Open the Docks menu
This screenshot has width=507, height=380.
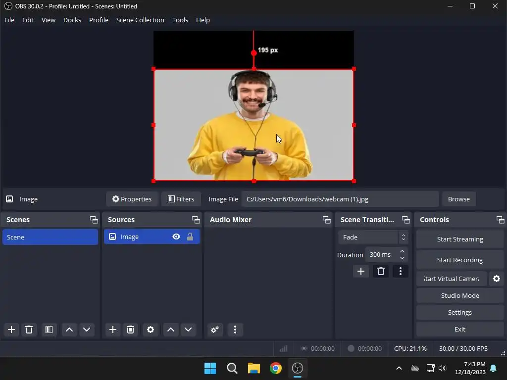point(72,20)
